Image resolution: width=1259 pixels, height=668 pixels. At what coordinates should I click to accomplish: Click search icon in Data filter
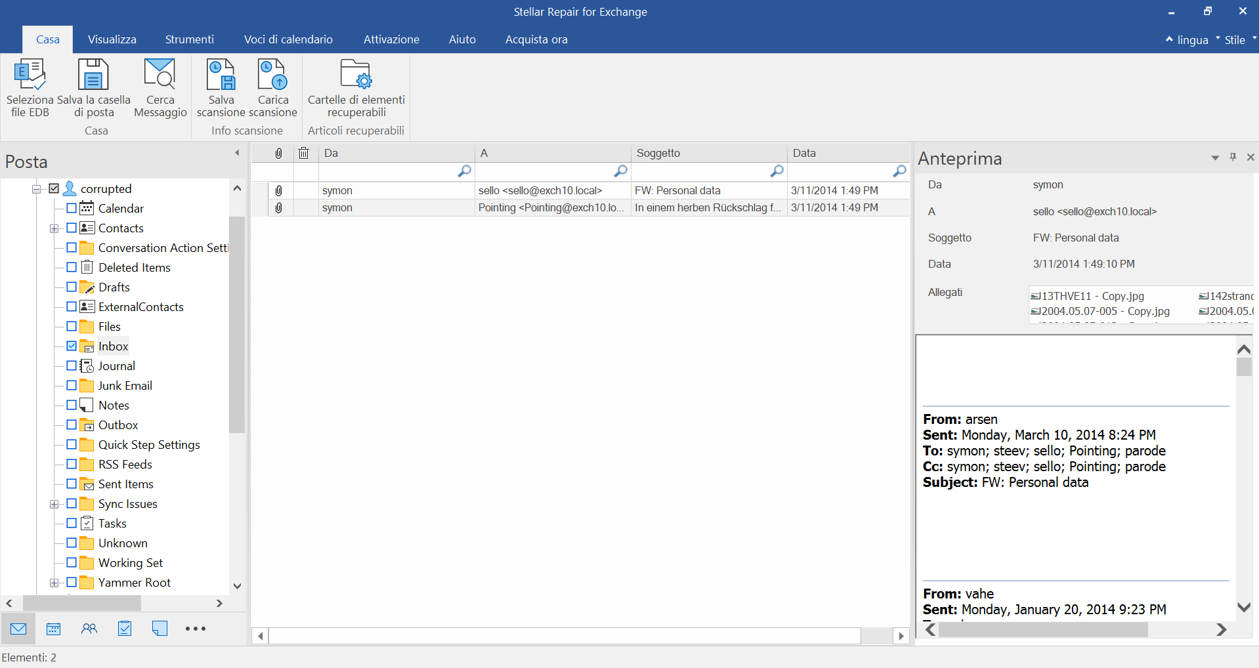899,171
